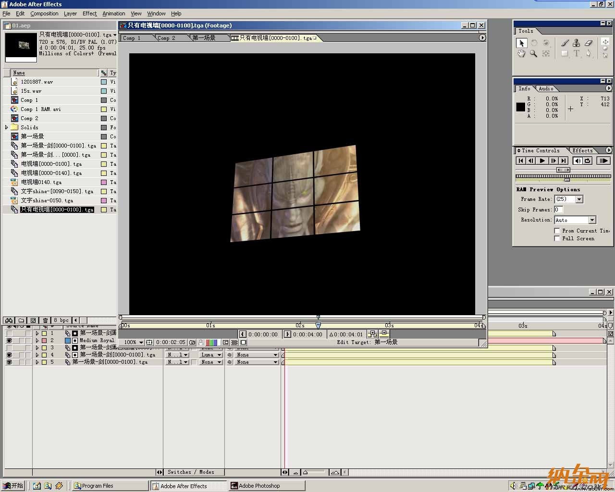The height and width of the screenshot is (492, 615).
Task: Toggle eye visibility for Medium Royal layer
Action: (x=9, y=340)
